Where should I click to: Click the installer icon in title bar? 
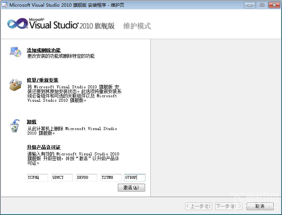(x=5, y=5)
